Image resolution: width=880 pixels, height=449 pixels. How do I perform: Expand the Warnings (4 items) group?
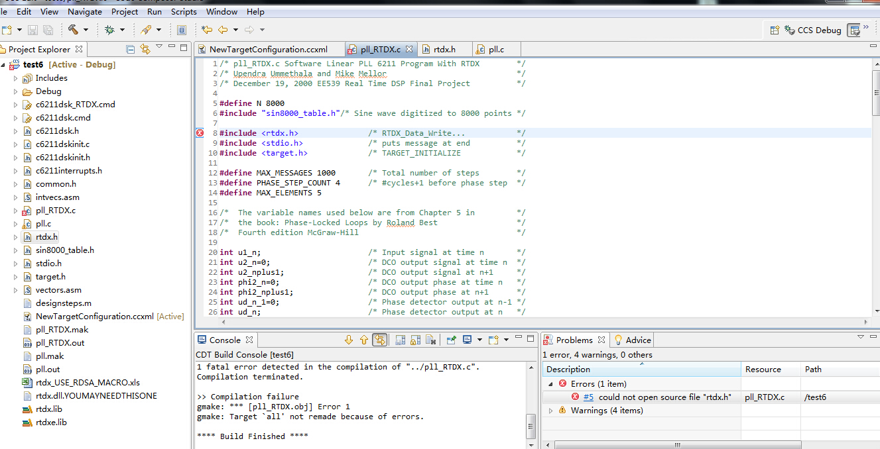[550, 411]
